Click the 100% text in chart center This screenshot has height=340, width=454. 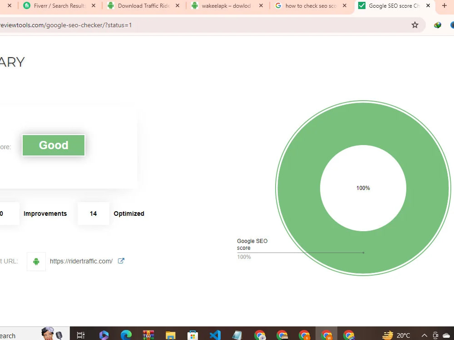click(x=363, y=188)
